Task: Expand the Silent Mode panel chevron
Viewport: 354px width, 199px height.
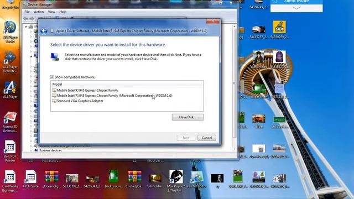Action: coord(296,8)
